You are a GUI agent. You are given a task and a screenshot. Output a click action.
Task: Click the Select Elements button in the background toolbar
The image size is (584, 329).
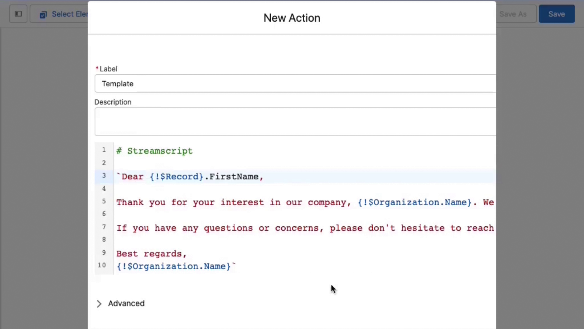click(x=59, y=14)
